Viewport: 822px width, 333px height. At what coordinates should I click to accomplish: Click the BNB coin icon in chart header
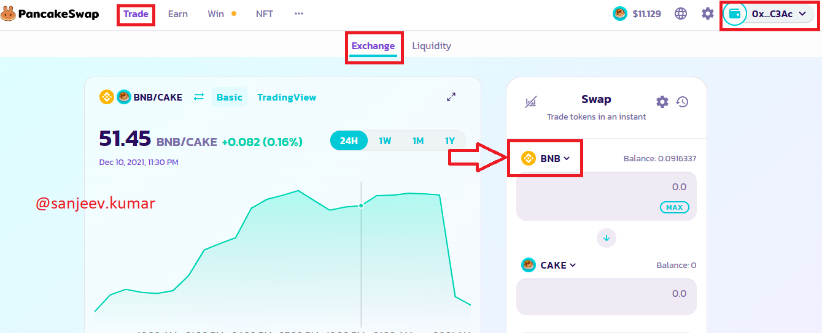(107, 97)
